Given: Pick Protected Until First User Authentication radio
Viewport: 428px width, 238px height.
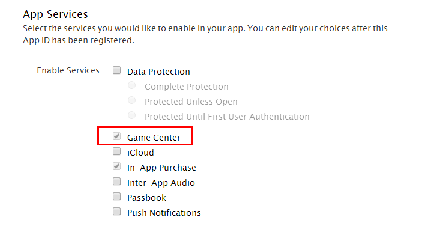Looking at the screenshot, I should 132,115.
